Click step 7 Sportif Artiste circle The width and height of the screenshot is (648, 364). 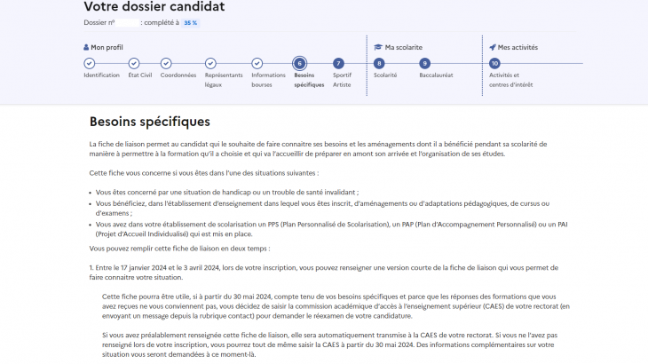338,63
